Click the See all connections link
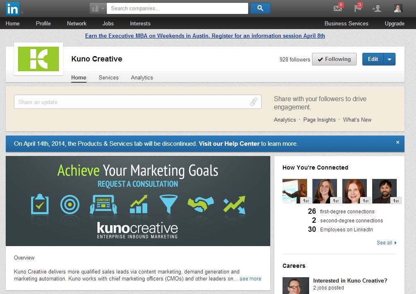 click(x=387, y=243)
